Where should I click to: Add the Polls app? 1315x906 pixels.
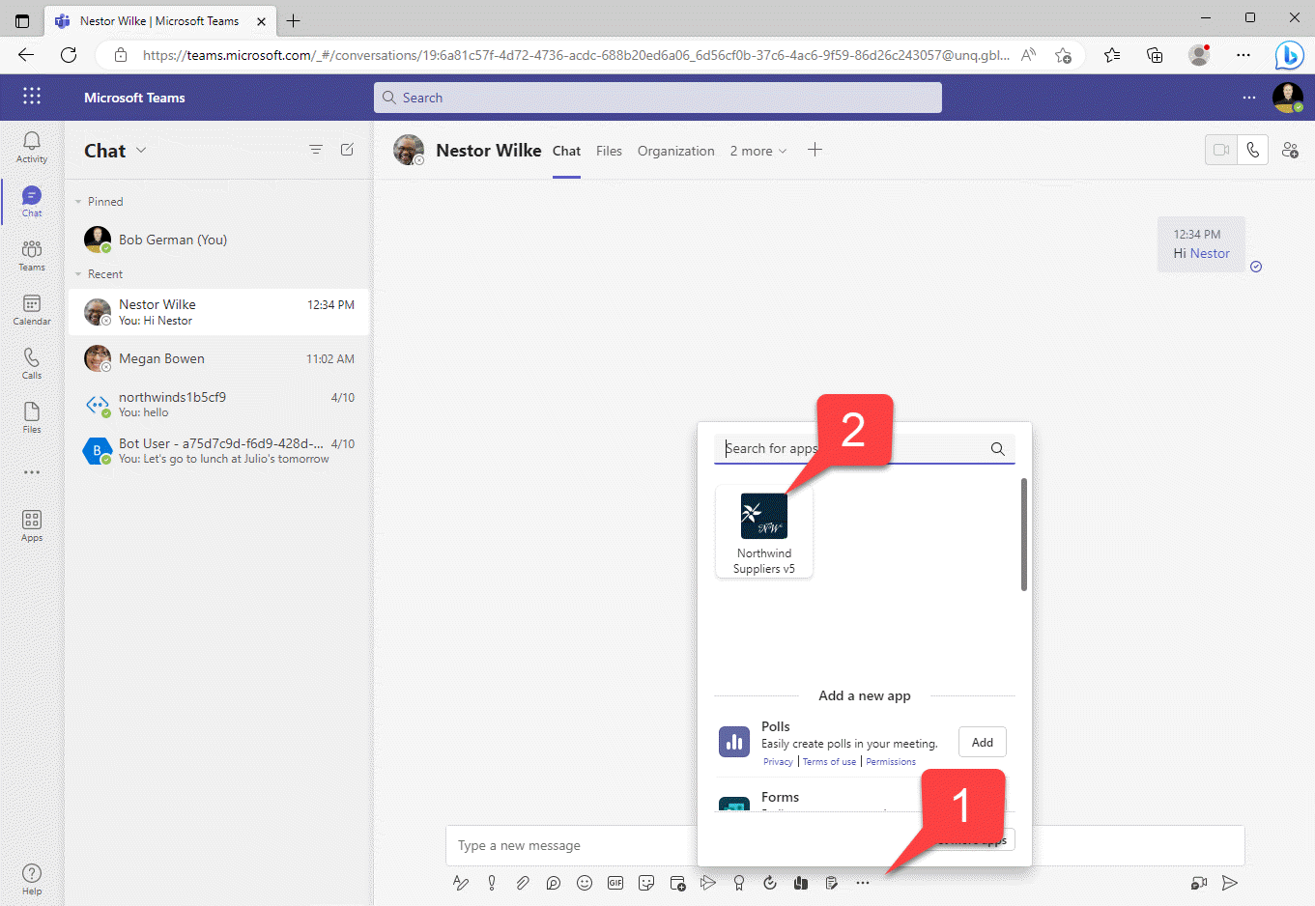[x=983, y=742]
